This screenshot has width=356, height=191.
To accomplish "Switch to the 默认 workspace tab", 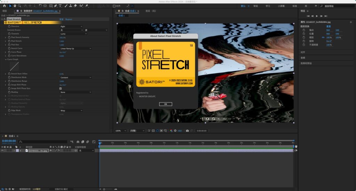I will pyautogui.click(x=243, y=6).
